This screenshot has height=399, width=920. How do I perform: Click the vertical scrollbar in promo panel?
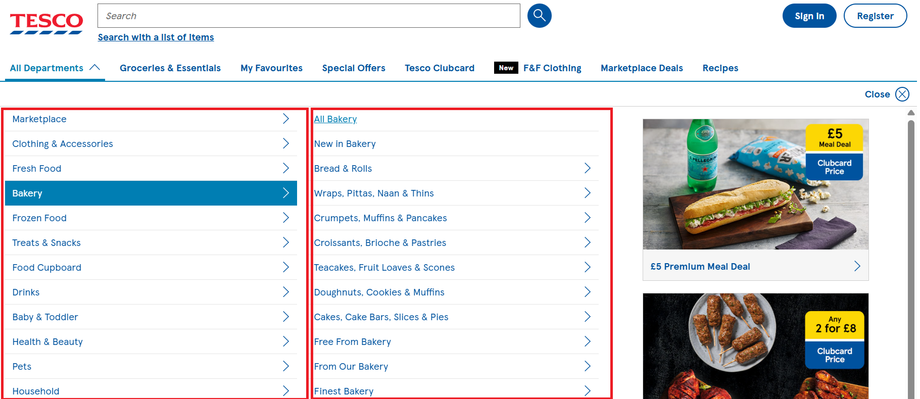911,253
